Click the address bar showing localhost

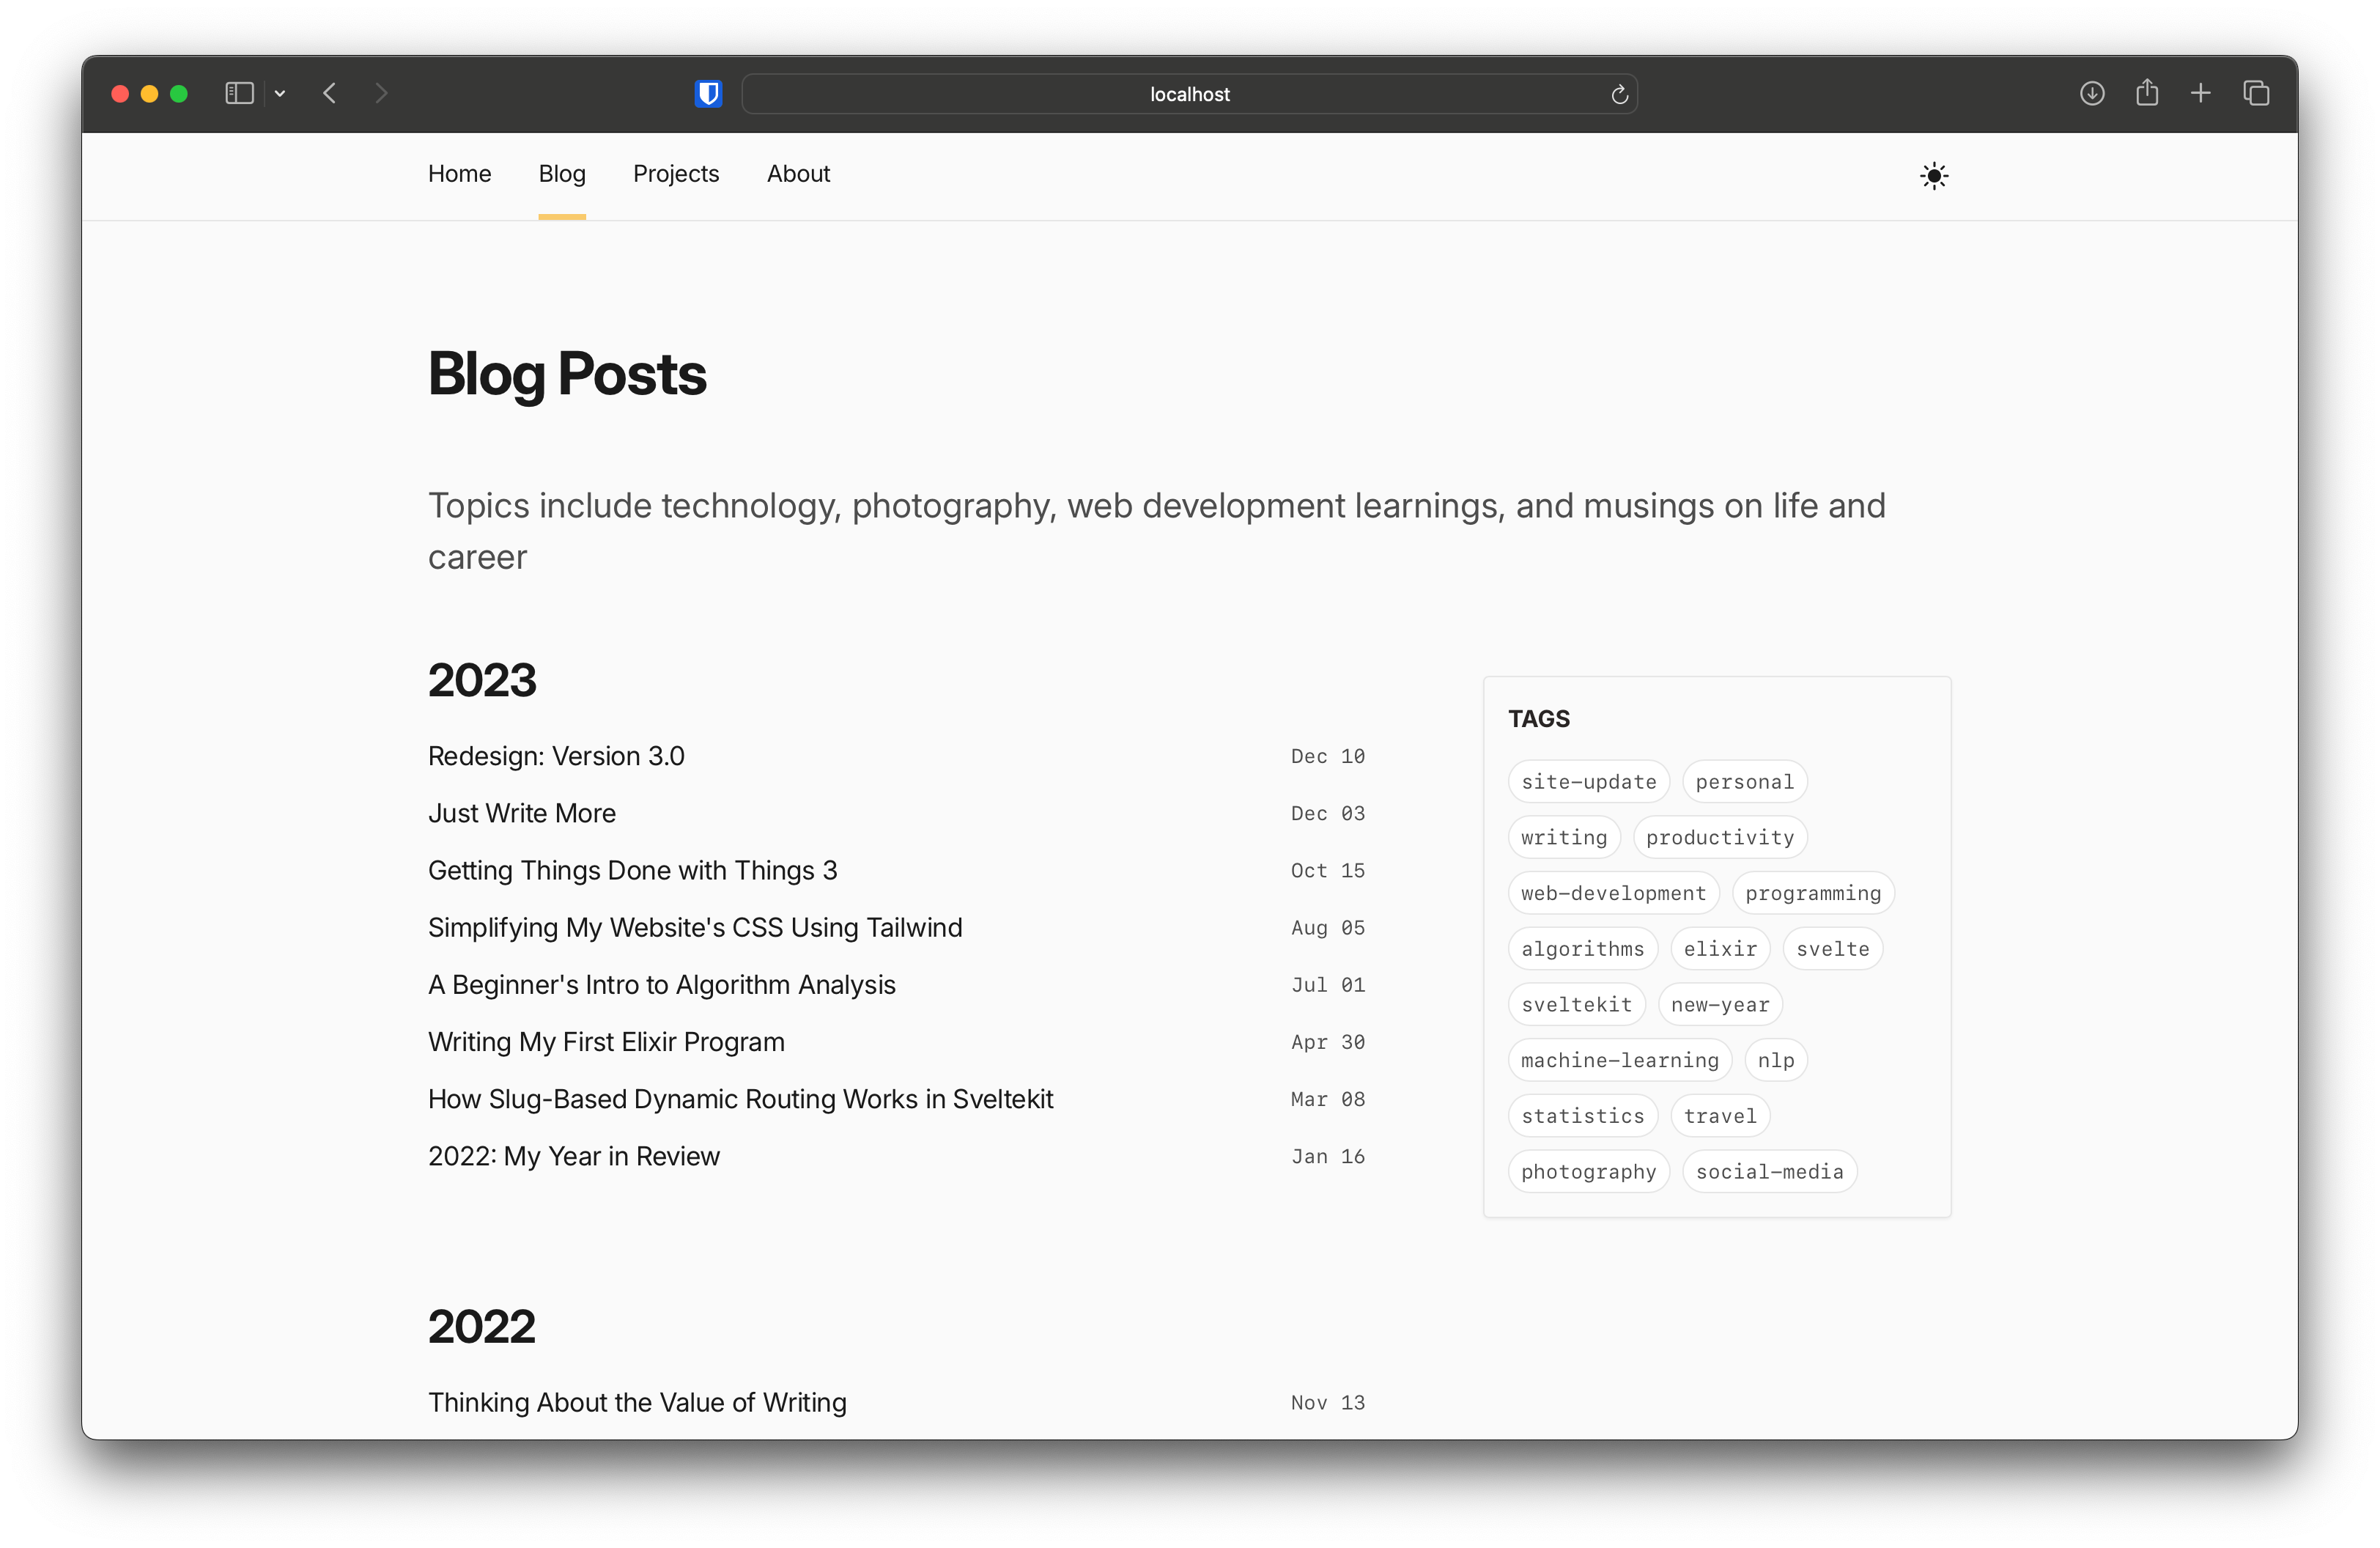point(1189,94)
